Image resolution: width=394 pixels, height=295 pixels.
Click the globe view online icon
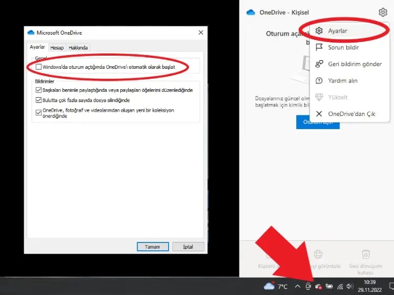[x=318, y=254]
